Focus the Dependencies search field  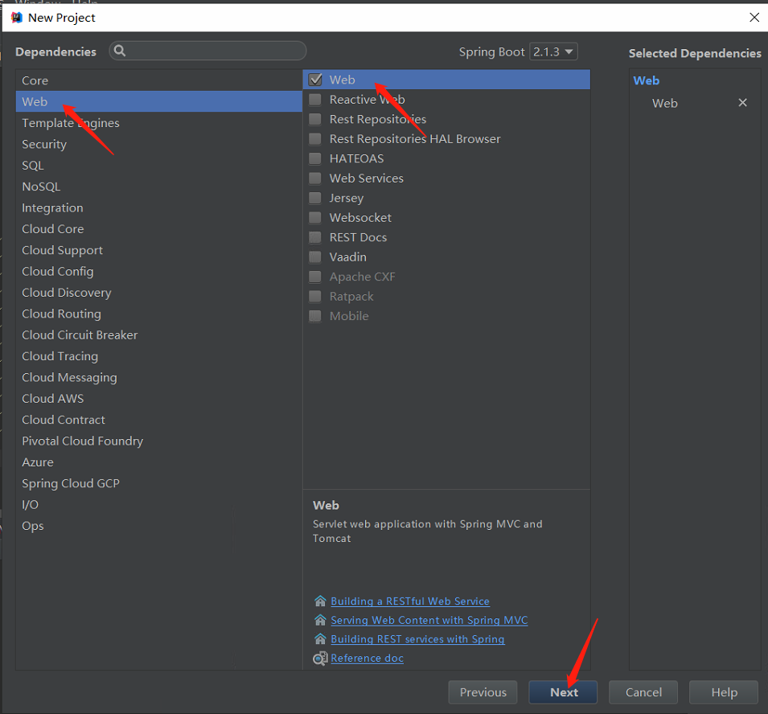(x=207, y=51)
